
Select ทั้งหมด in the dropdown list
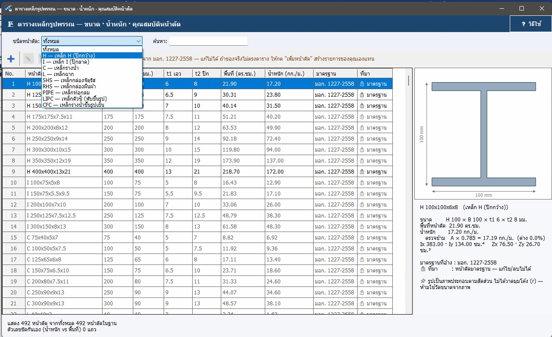[x=92, y=49]
